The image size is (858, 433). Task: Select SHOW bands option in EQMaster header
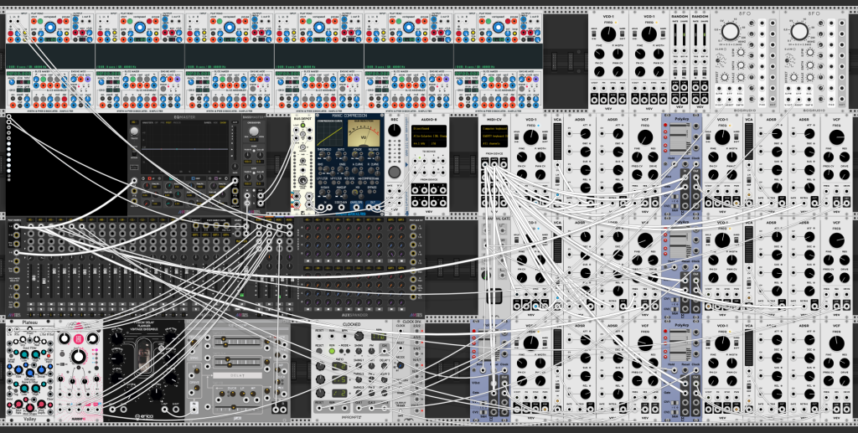pos(223,122)
